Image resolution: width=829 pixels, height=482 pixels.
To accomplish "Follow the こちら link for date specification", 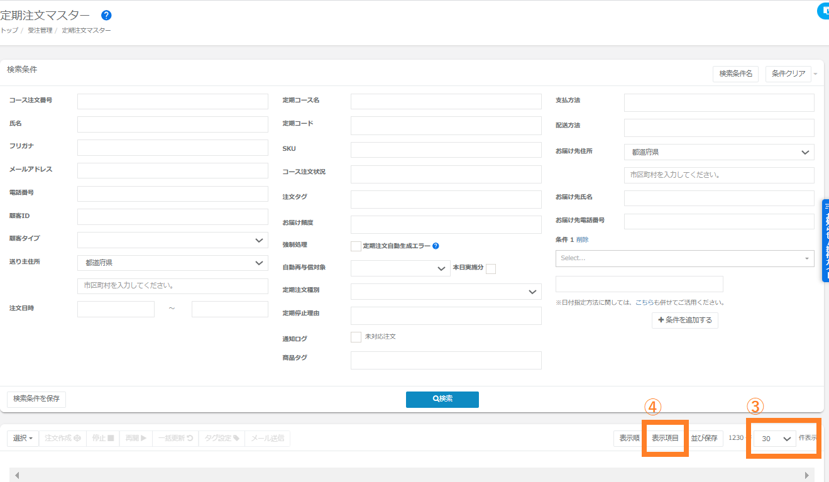I will pyautogui.click(x=646, y=302).
